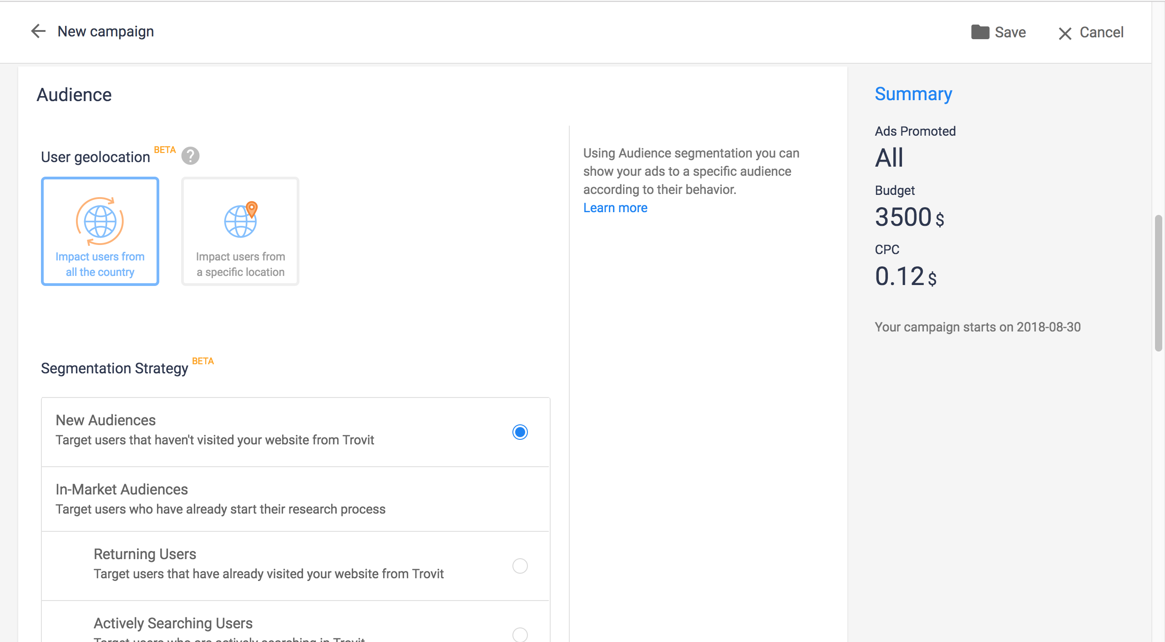Click the Cancel X icon
Screen dimensions: 1165x642
[1065, 33]
